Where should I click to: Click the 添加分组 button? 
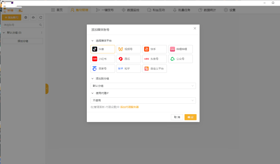23,41
